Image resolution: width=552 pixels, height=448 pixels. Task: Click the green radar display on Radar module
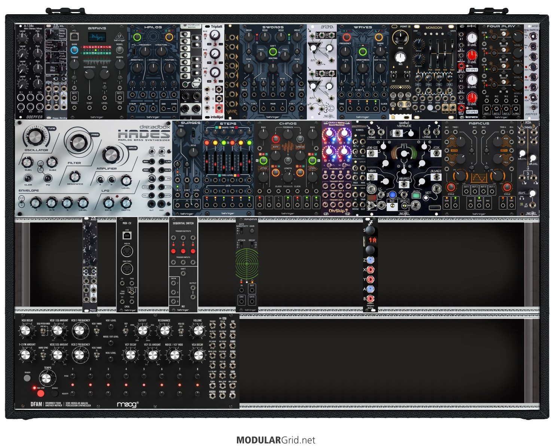pyautogui.click(x=247, y=264)
